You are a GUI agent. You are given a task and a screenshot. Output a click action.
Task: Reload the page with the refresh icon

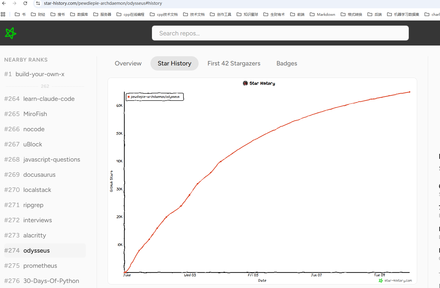[25, 3]
